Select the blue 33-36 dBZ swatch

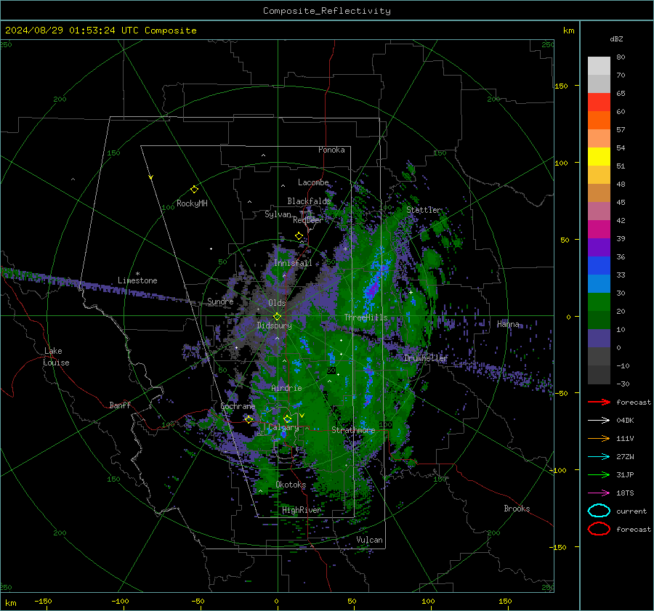599,266
